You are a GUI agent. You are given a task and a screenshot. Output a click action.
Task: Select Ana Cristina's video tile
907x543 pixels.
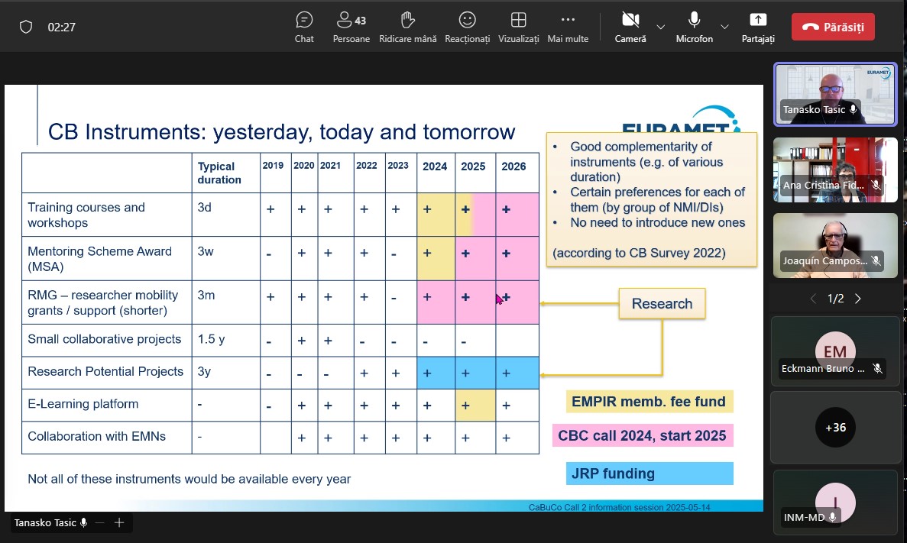(x=835, y=170)
